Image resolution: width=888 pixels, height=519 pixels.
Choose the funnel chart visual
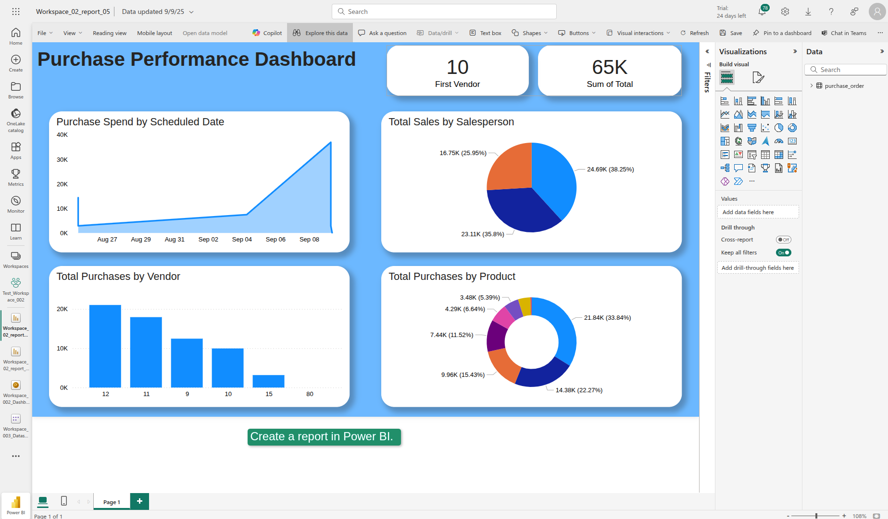pos(752,128)
